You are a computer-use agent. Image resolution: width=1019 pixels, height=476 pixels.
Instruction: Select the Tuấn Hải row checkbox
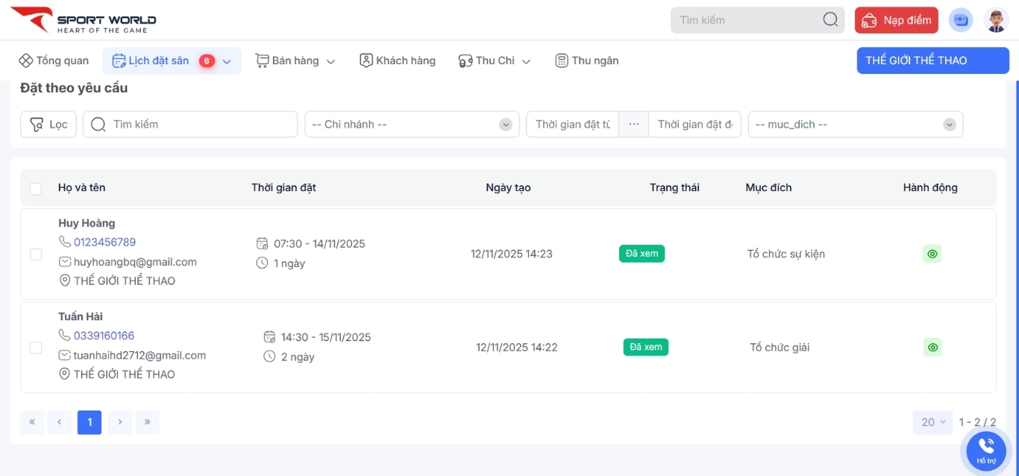click(x=36, y=348)
